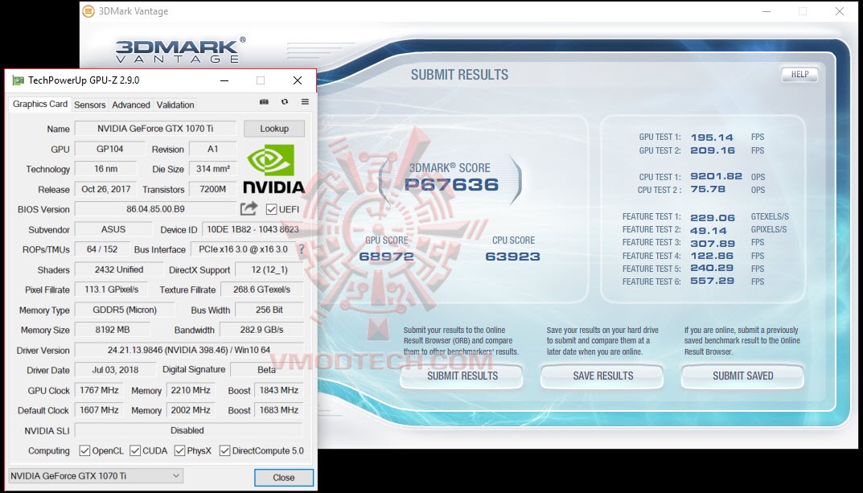The image size is (863, 493).
Task: Open the GPU-Z hamburger menu icon
Action: click(x=305, y=102)
